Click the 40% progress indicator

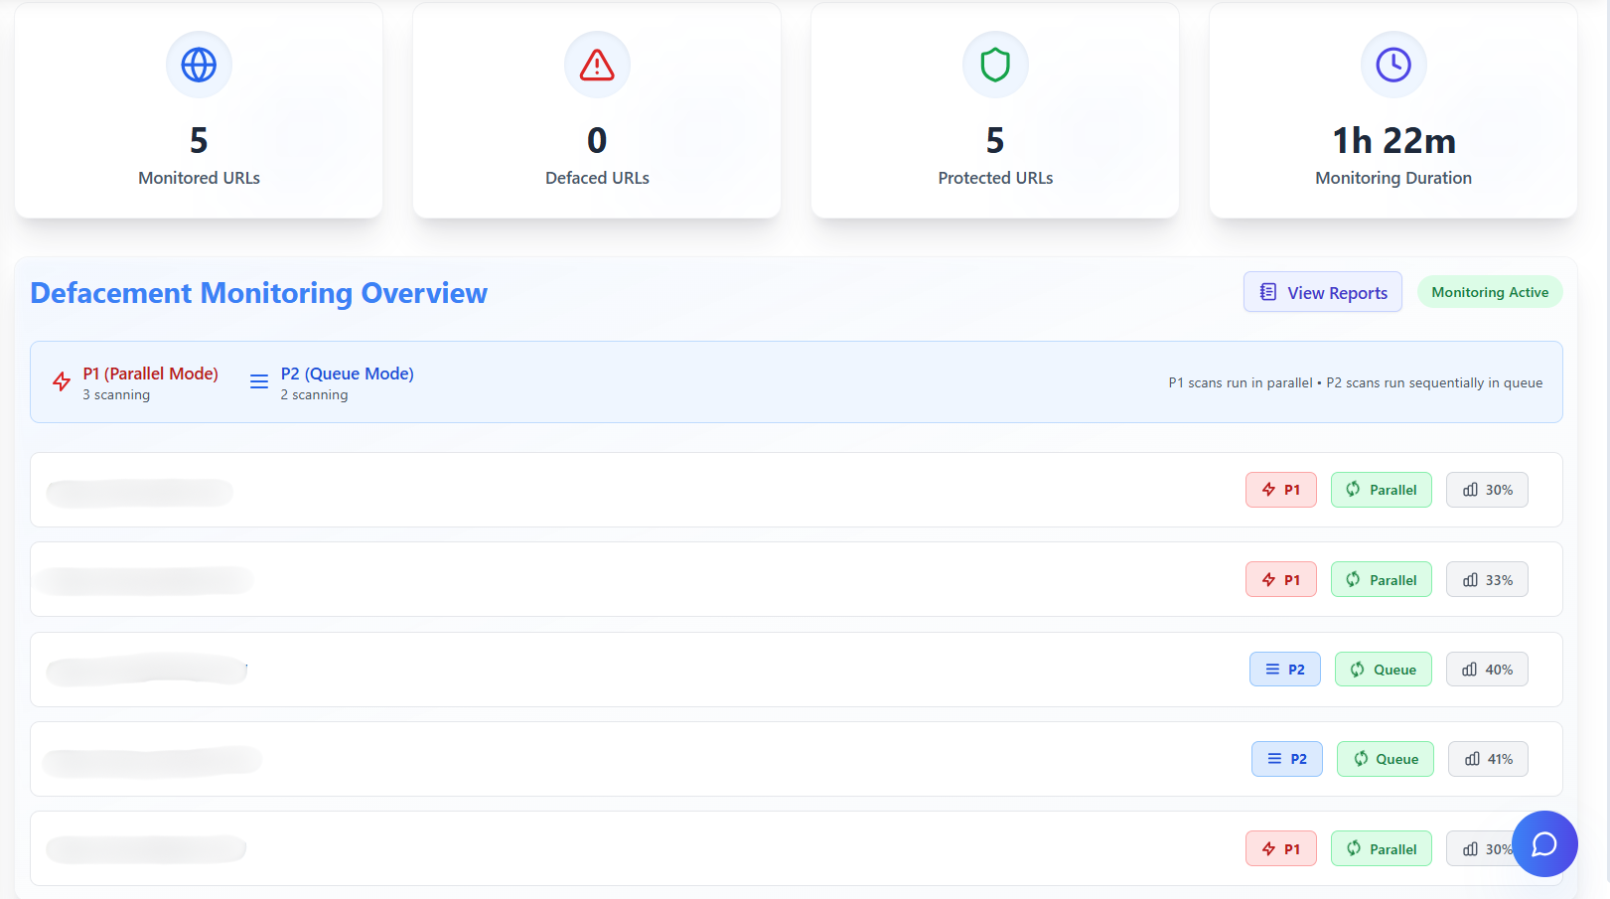click(1487, 670)
